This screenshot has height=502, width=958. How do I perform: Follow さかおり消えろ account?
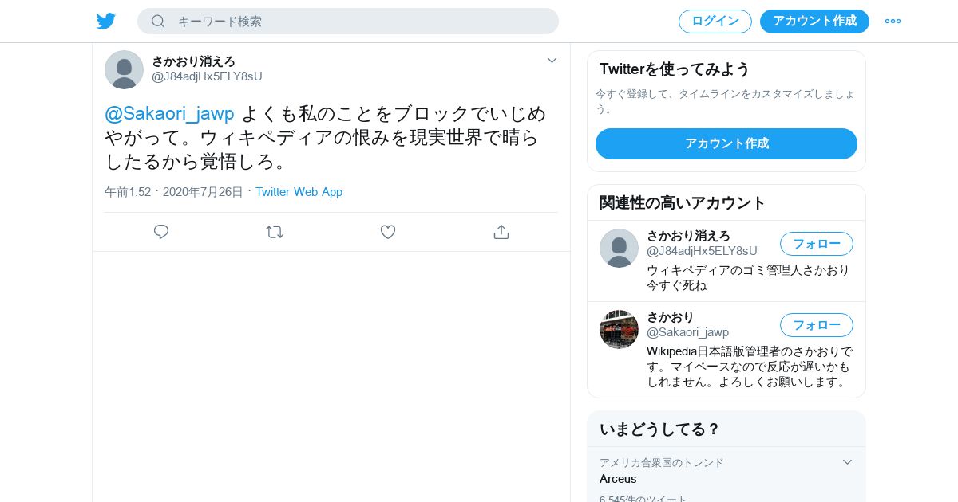817,244
